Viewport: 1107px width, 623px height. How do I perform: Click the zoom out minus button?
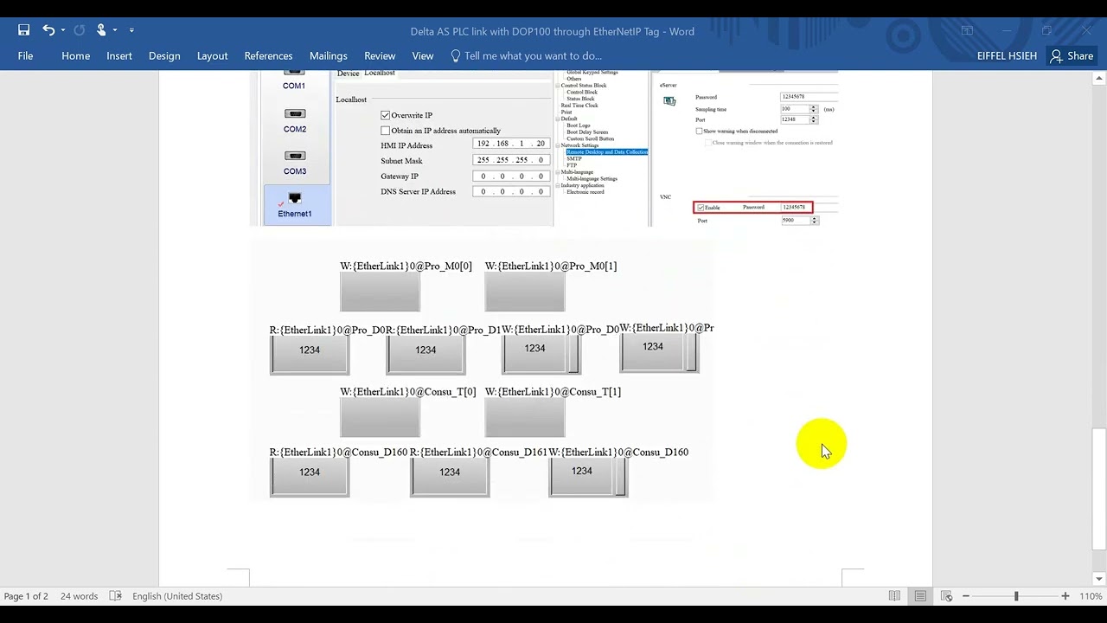(x=966, y=596)
